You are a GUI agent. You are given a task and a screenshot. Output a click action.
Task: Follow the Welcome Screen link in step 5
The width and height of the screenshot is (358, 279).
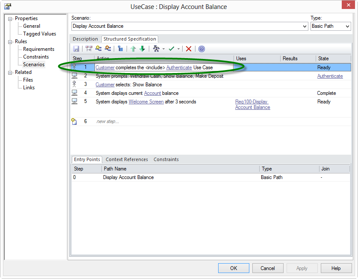pyautogui.click(x=146, y=102)
